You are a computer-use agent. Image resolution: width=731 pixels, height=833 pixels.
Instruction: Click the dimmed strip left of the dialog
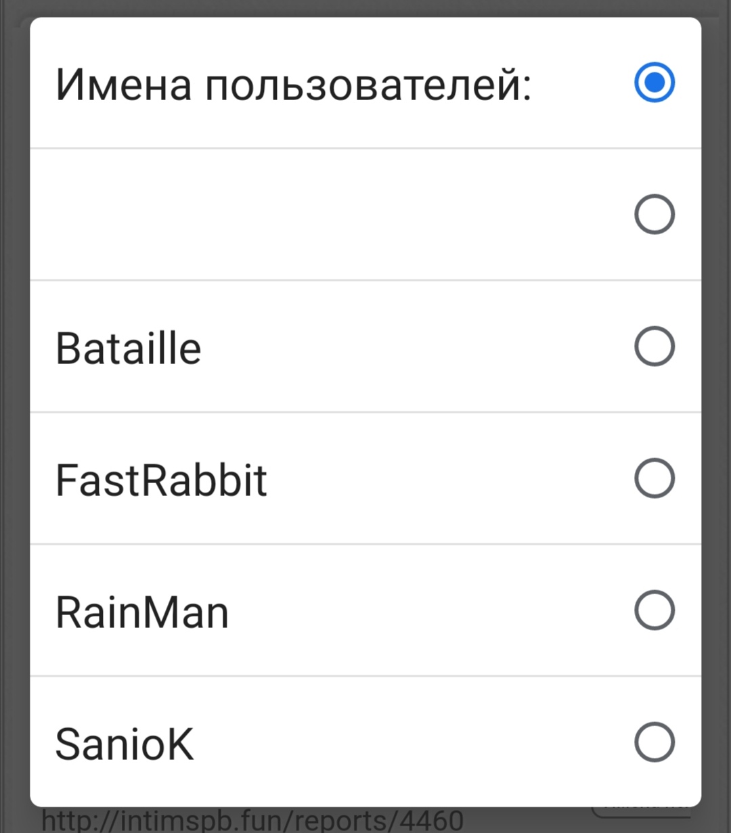point(14,406)
